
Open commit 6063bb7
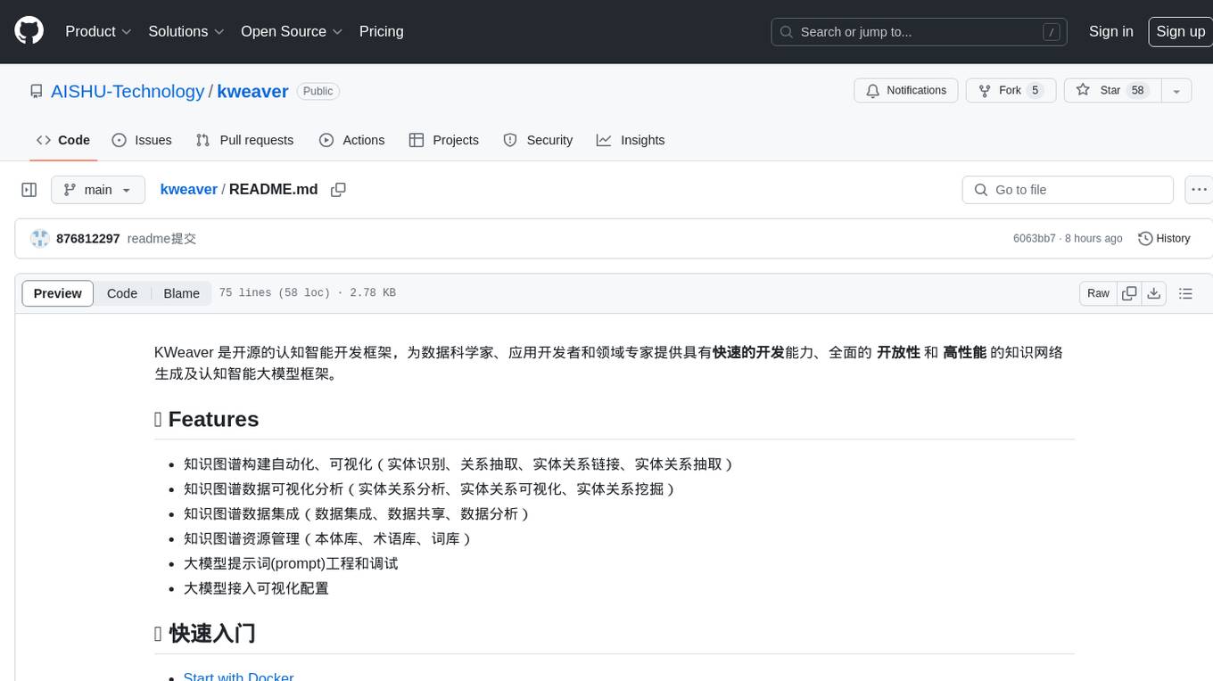click(x=1035, y=239)
